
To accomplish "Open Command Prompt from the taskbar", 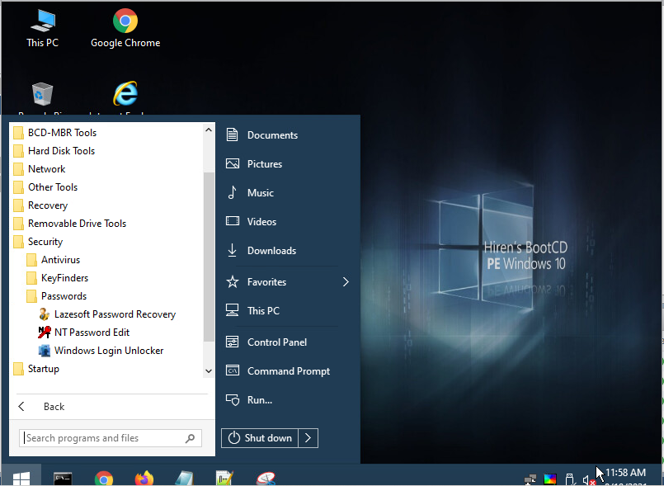I will (x=63, y=479).
